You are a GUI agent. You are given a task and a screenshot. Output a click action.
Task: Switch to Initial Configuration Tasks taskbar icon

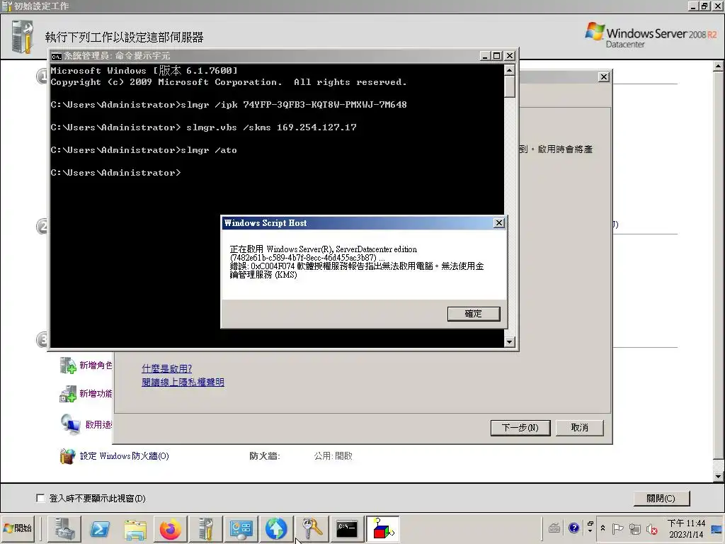click(206, 528)
